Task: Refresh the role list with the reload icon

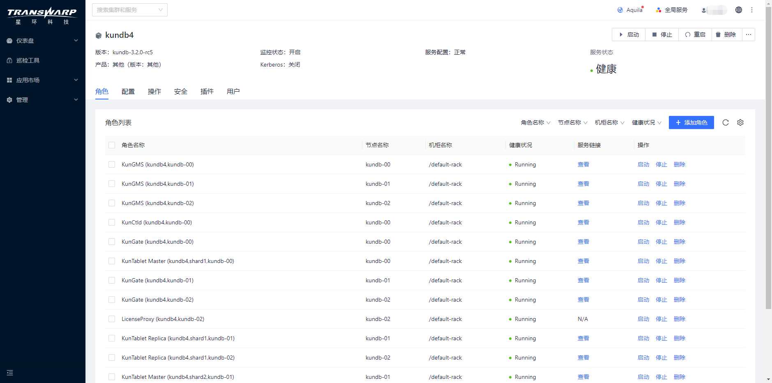Action: click(726, 122)
